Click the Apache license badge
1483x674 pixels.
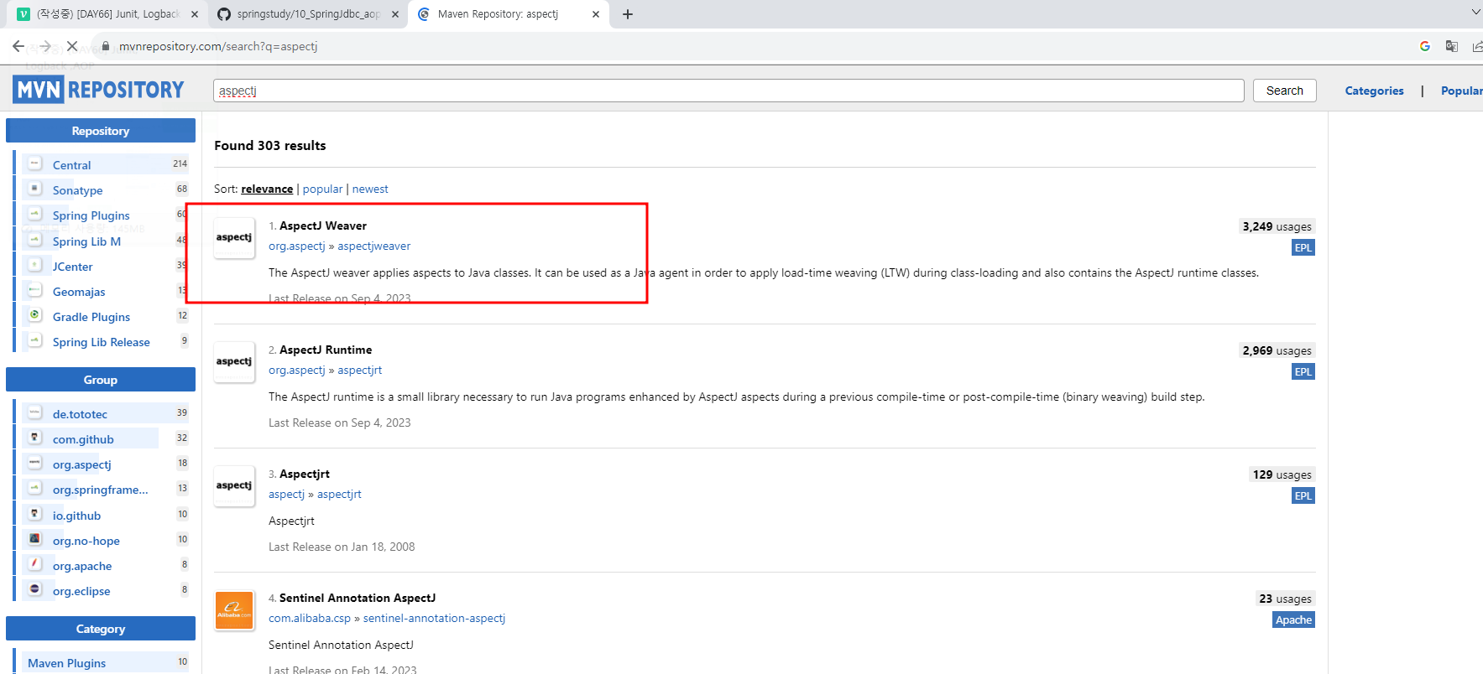(x=1293, y=620)
